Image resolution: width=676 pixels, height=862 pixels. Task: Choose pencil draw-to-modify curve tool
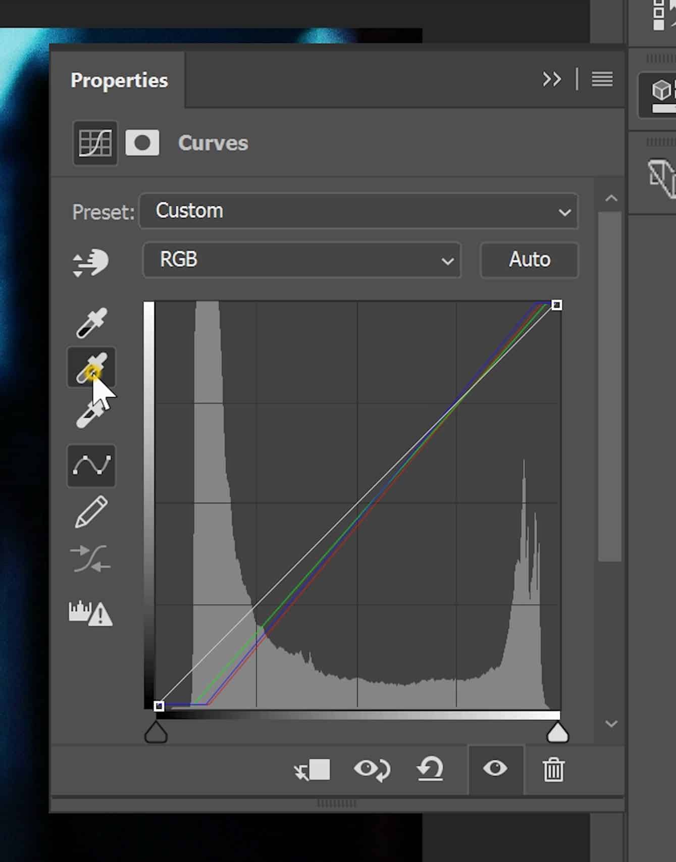click(91, 512)
